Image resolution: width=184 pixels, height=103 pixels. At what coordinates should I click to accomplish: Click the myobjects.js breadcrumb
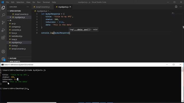(x=42, y=11)
